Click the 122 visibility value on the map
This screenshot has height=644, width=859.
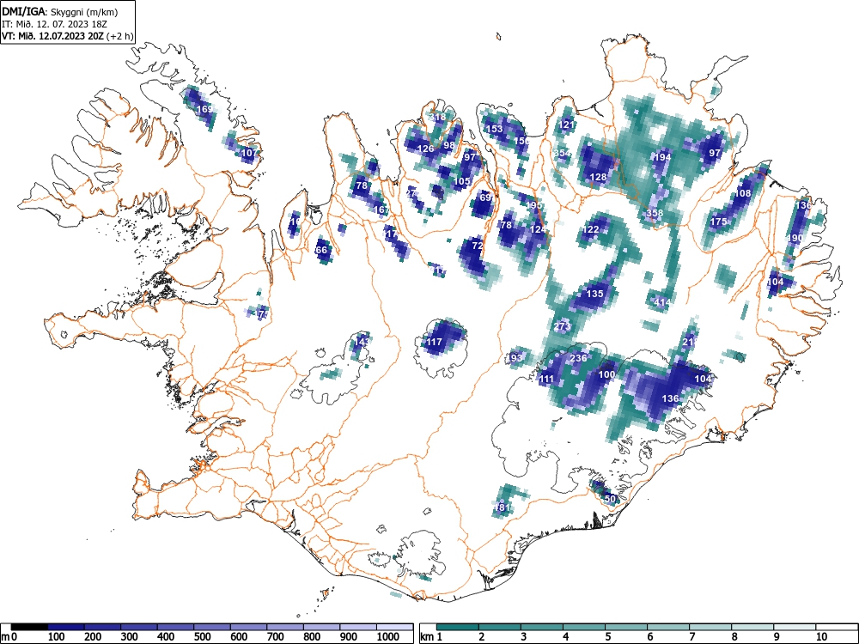tap(591, 229)
